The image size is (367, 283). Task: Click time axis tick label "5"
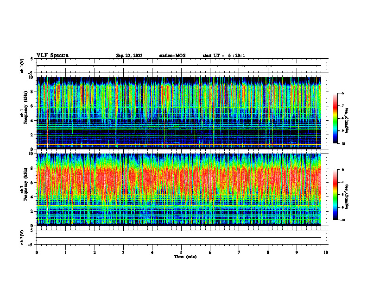coord(181,252)
